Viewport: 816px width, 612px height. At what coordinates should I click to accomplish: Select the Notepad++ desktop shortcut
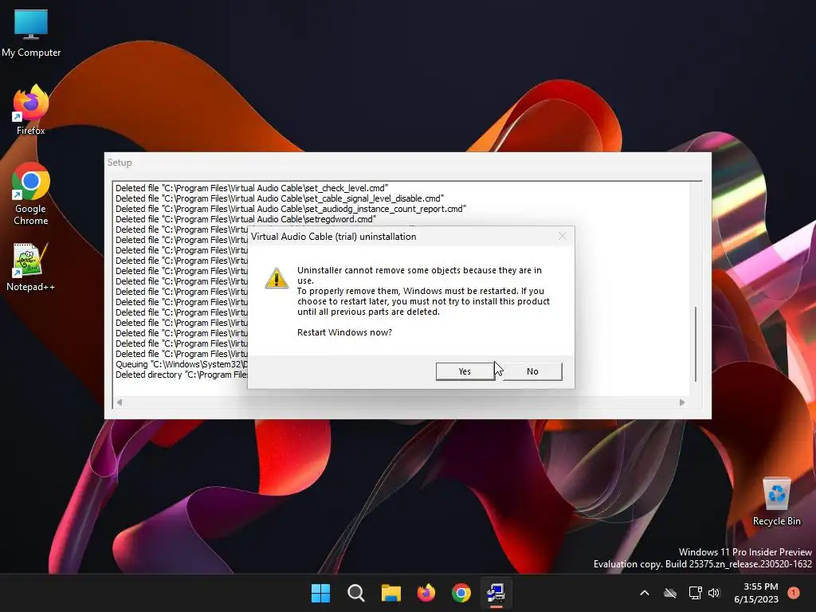point(31,267)
